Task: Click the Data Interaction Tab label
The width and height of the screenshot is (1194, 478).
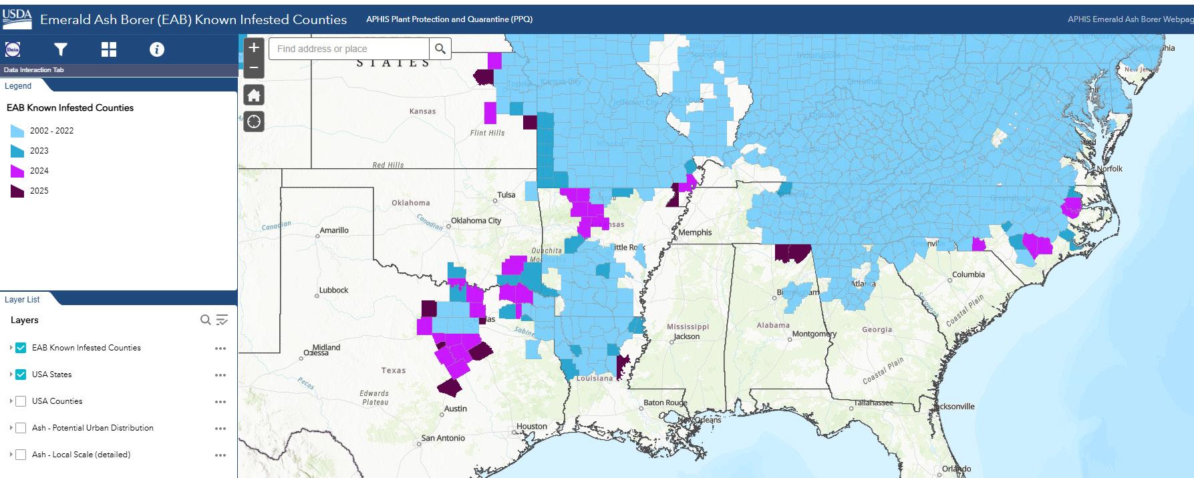Action: tap(33, 70)
